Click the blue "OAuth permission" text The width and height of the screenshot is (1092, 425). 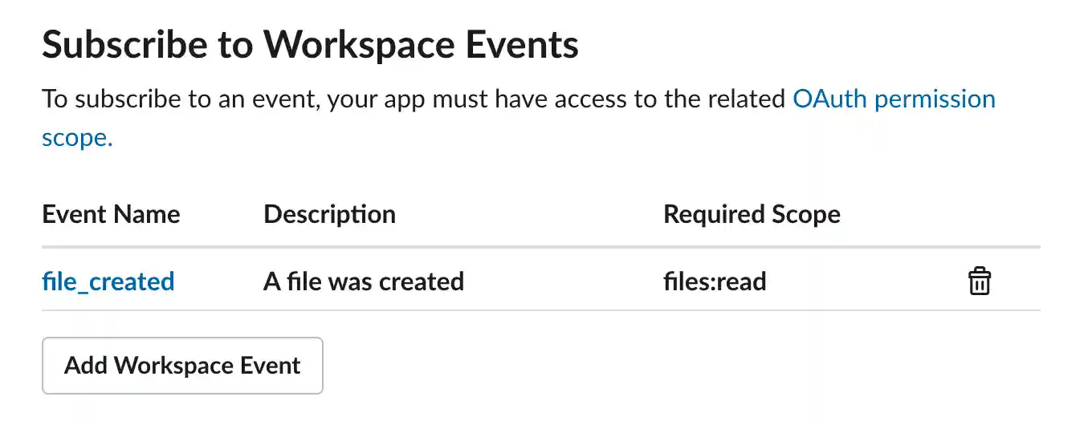pos(893,99)
